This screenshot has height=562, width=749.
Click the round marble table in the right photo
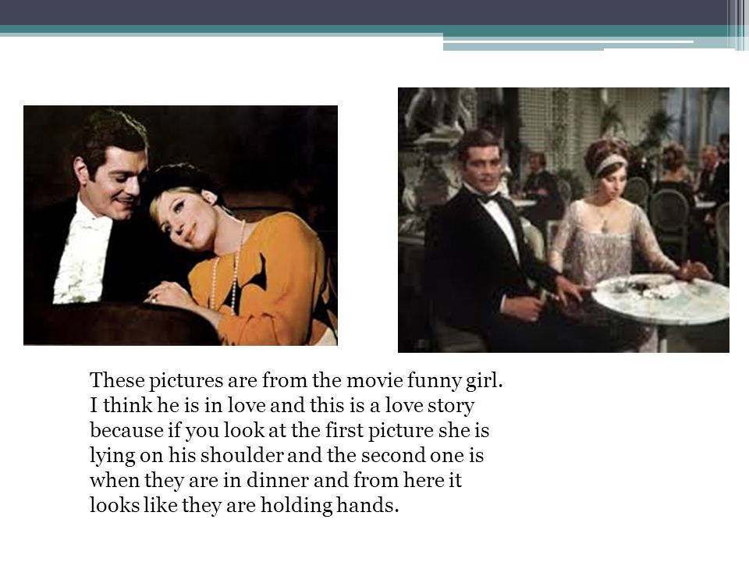point(662,295)
